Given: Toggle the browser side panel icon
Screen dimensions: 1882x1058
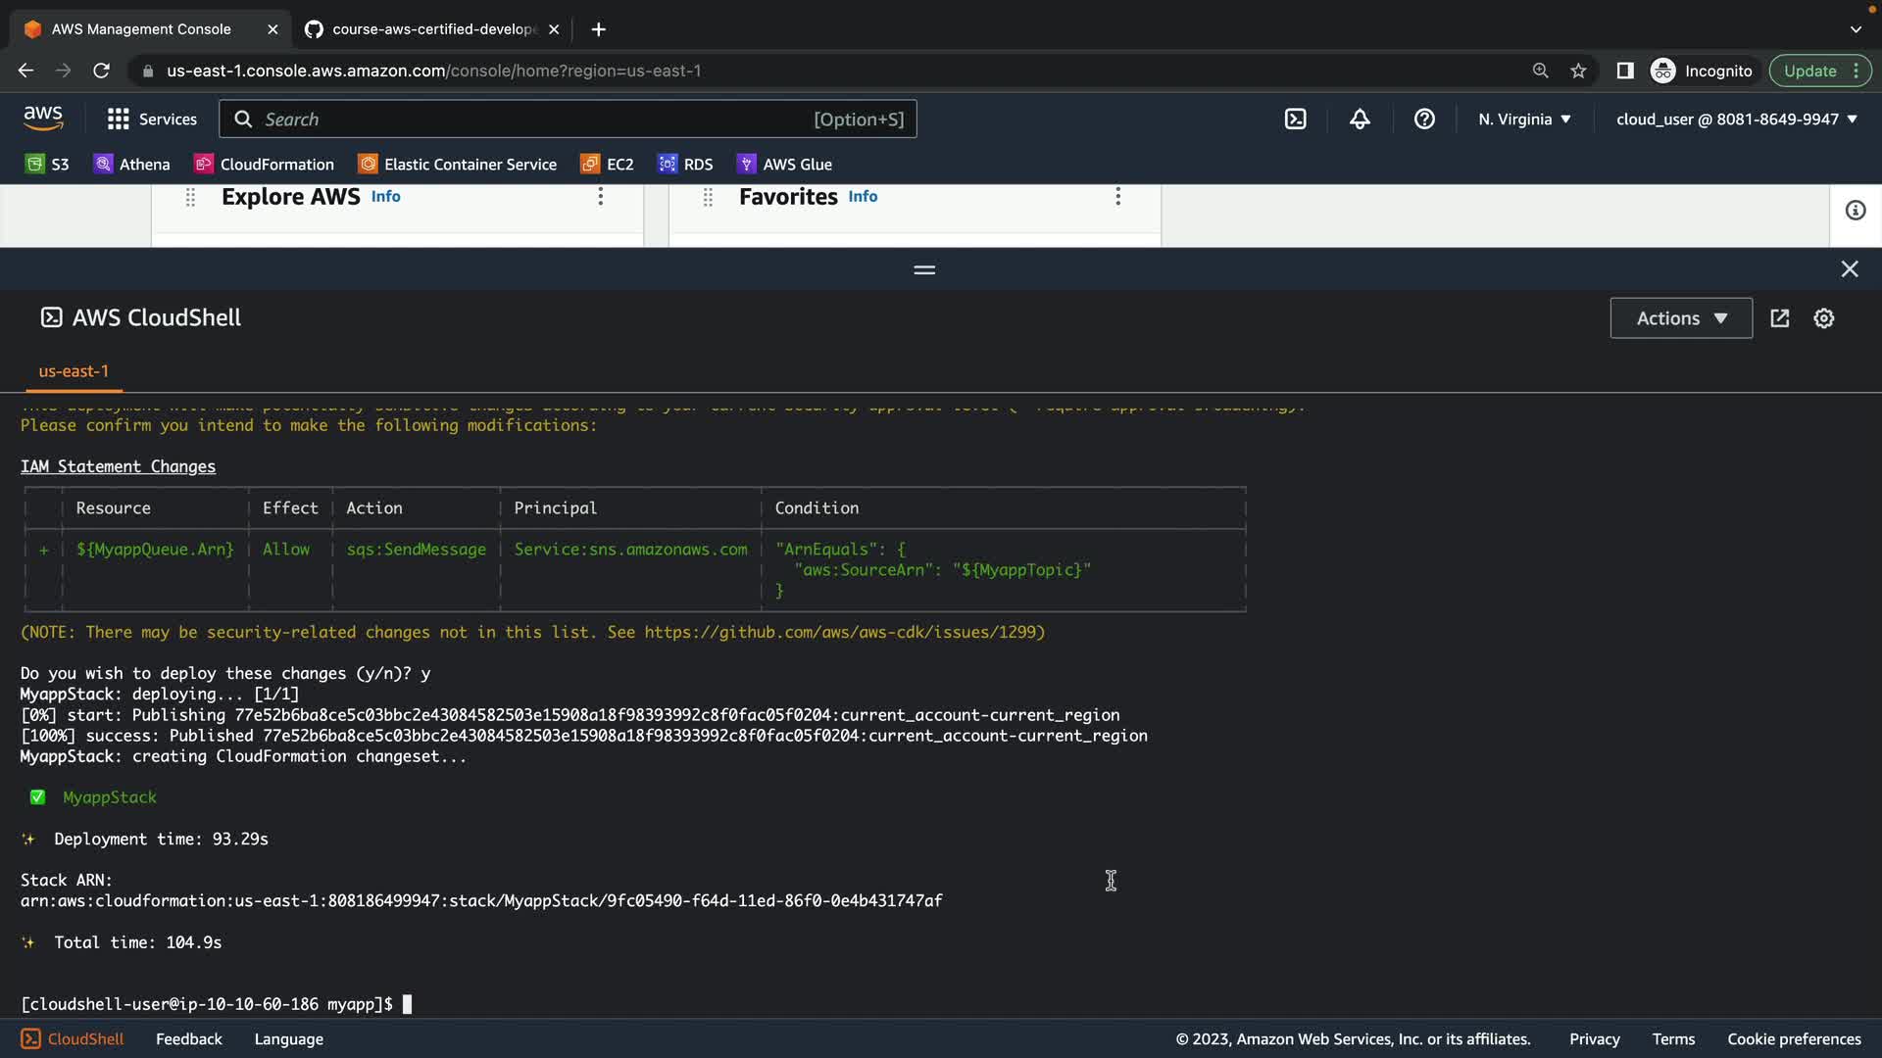Looking at the screenshot, I should coord(1624,71).
